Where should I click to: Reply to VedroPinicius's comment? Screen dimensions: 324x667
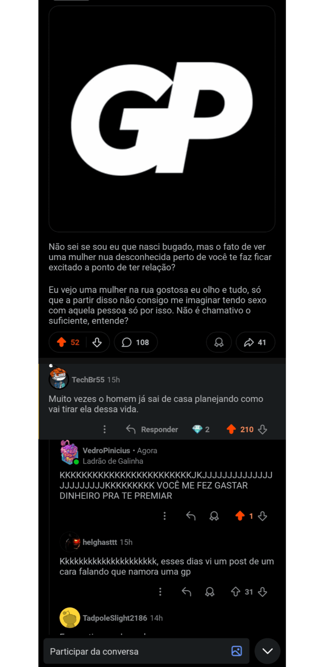pyautogui.click(x=191, y=516)
